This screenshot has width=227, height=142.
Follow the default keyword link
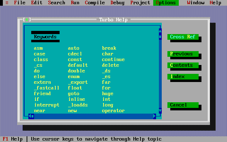(x=78, y=65)
